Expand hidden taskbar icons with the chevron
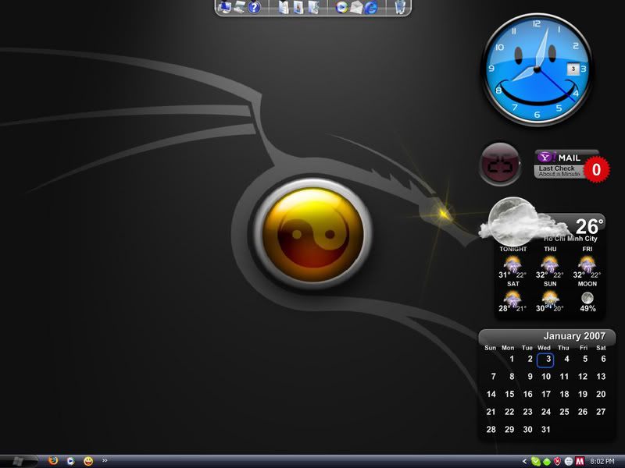 105,459
